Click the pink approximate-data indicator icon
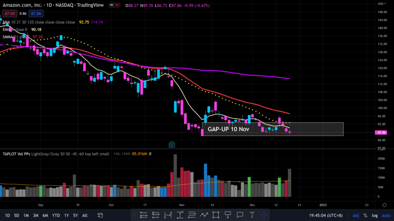 (117, 5)
